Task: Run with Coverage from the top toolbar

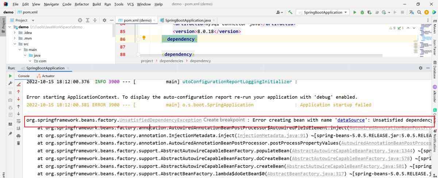Action: 369,12
